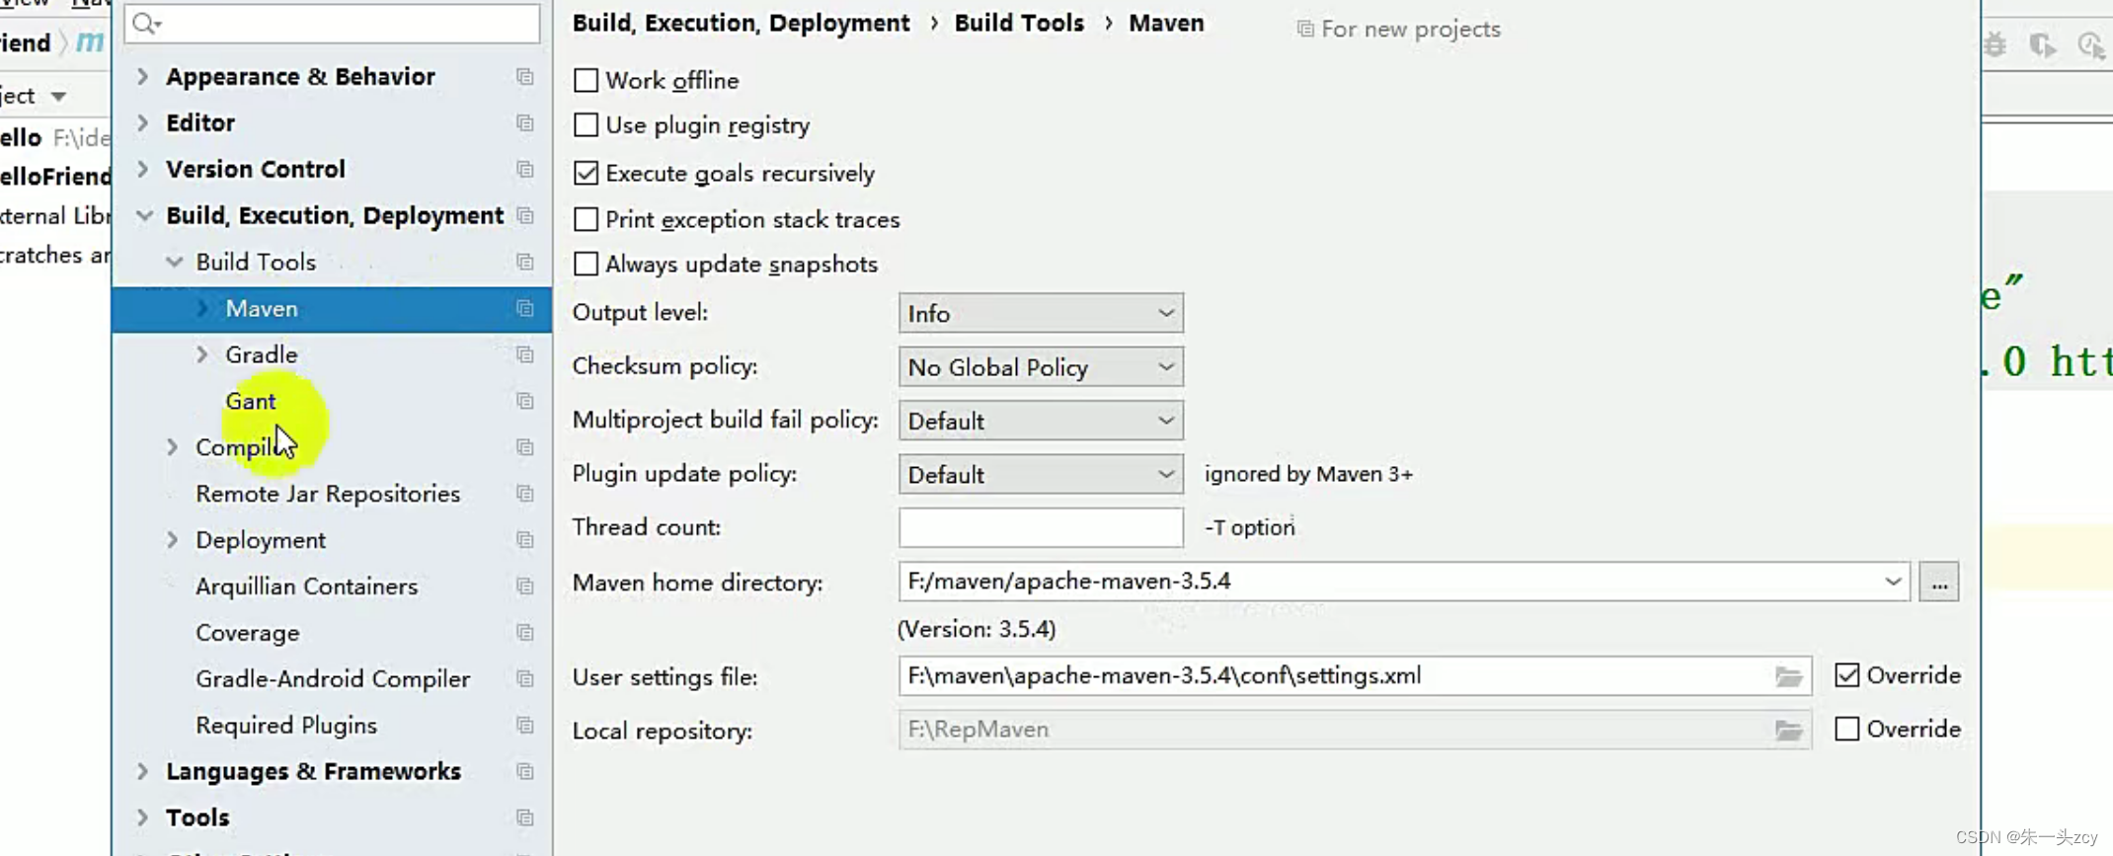This screenshot has height=856, width=2113.
Task: Click the Thread count input field
Action: [x=1041, y=527]
